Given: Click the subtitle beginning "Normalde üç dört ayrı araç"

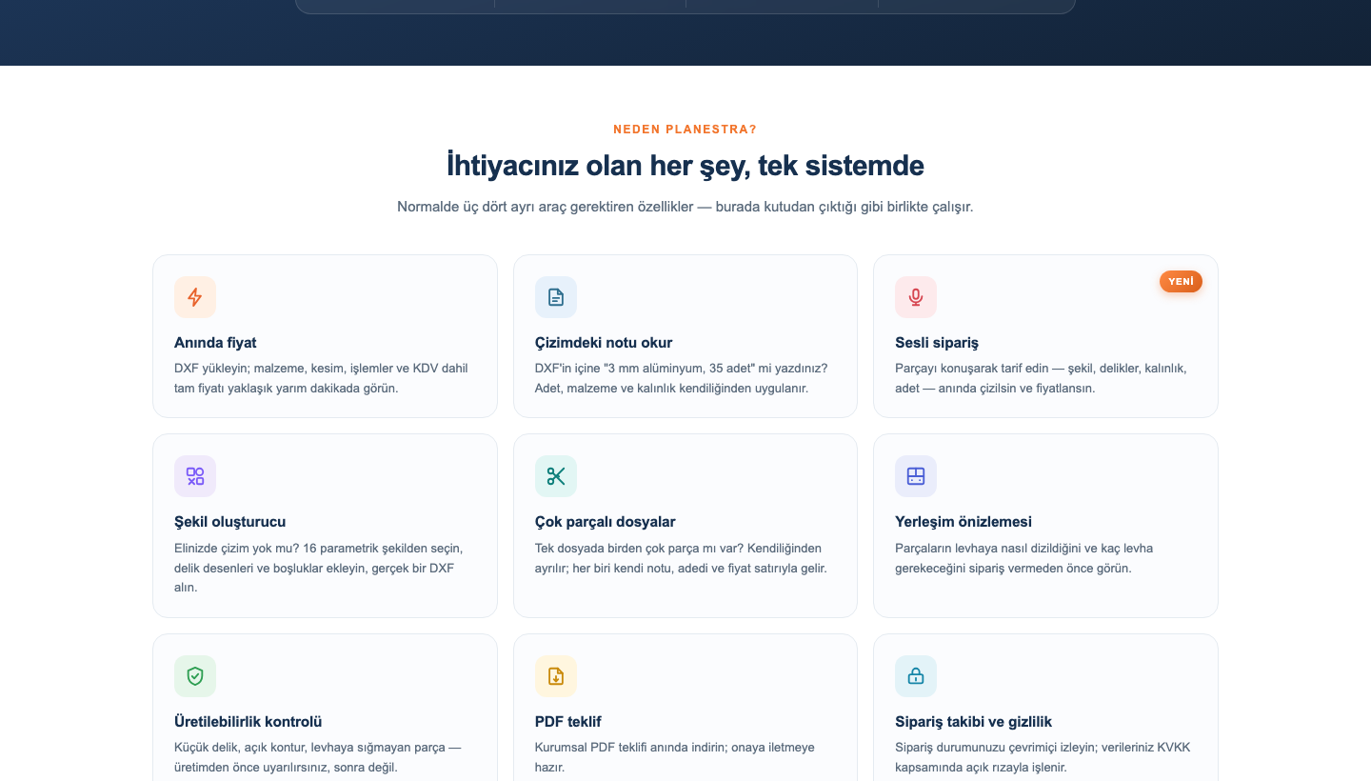Looking at the screenshot, I should click(x=685, y=207).
